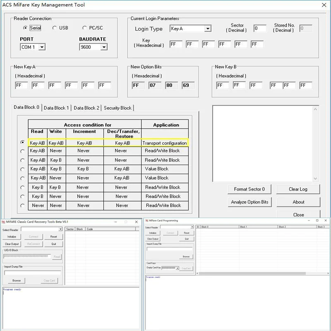
Task: Click the New Option Bits field containing 69
Action: click(x=188, y=86)
